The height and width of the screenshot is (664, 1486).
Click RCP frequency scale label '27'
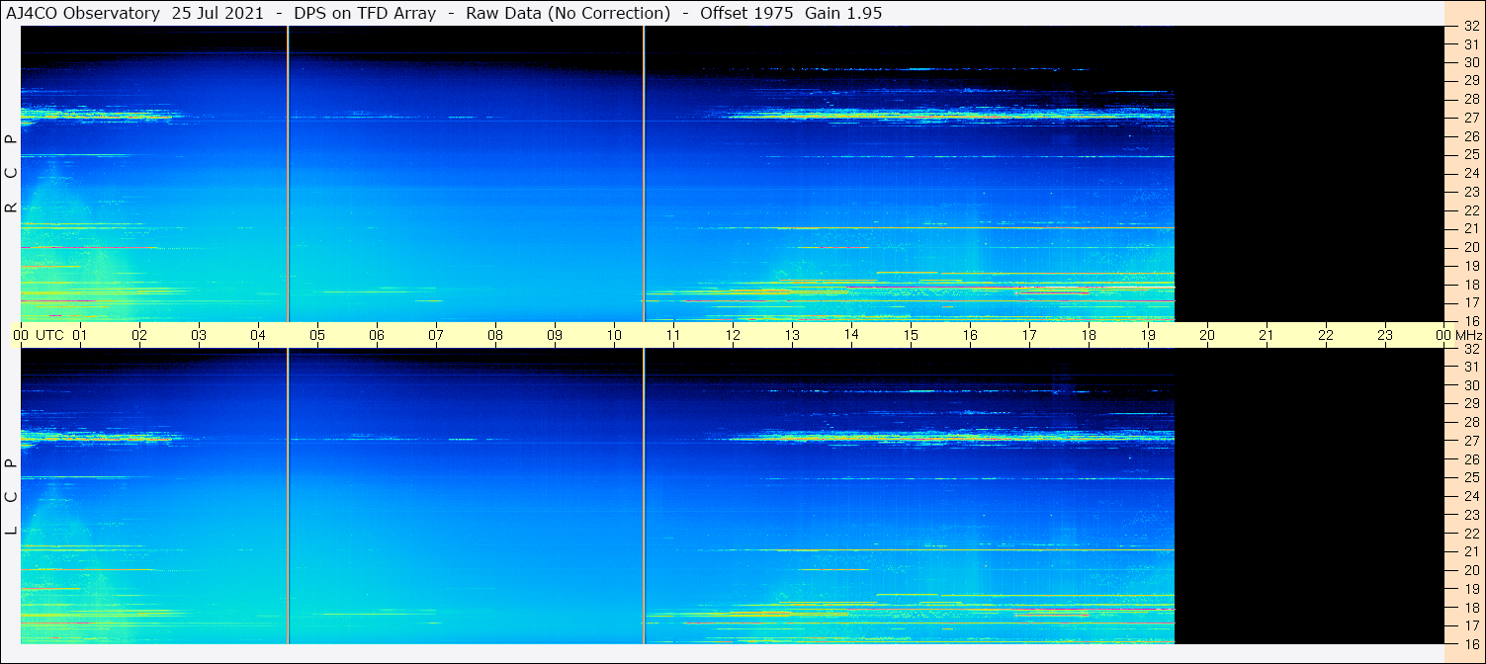(x=1471, y=118)
